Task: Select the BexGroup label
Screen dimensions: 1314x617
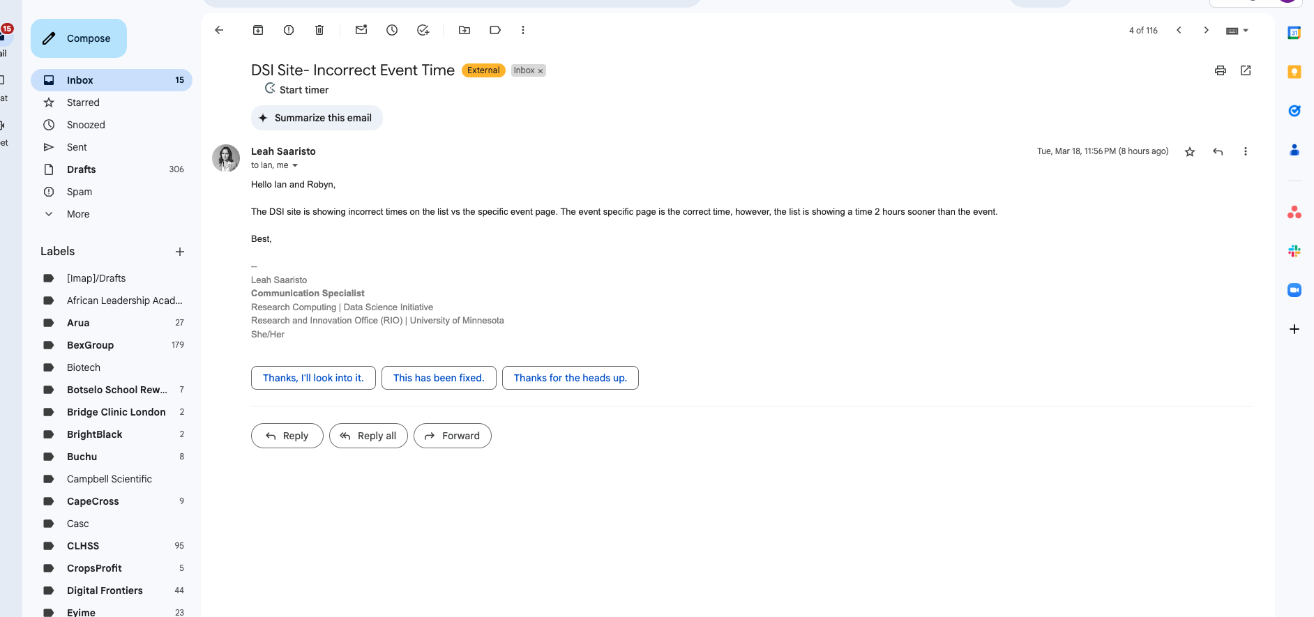Action: (x=90, y=345)
